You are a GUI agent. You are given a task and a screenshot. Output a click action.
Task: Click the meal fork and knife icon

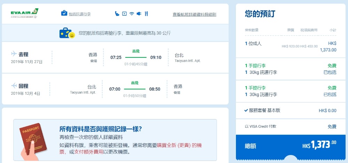[146, 14]
